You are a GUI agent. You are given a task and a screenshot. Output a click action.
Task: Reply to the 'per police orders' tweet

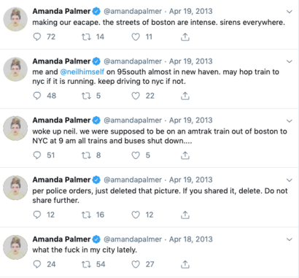coord(37,215)
